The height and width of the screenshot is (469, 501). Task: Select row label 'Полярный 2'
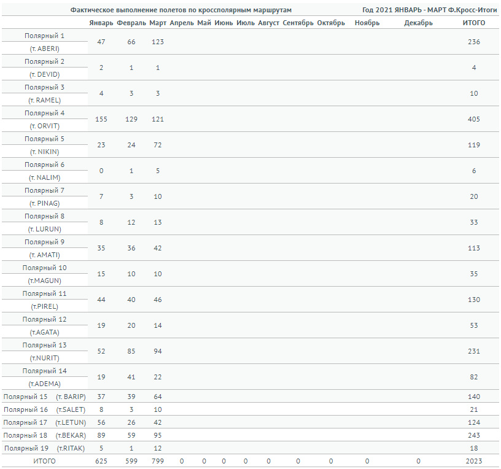[44, 61]
